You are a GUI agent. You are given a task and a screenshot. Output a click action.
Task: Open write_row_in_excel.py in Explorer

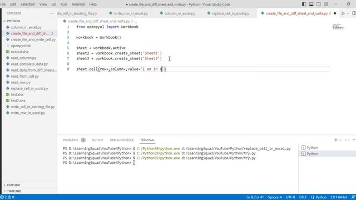28,113
